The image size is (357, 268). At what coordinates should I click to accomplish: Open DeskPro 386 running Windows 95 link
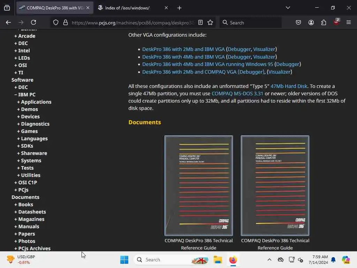click(208, 64)
